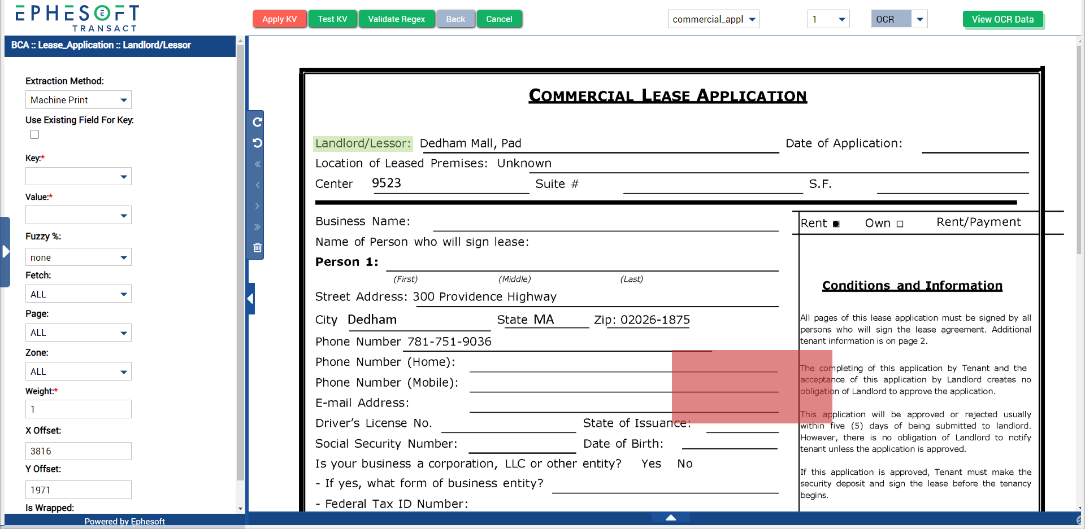The image size is (1085, 529).
Task: Open the Value dropdown
Action: 79,215
